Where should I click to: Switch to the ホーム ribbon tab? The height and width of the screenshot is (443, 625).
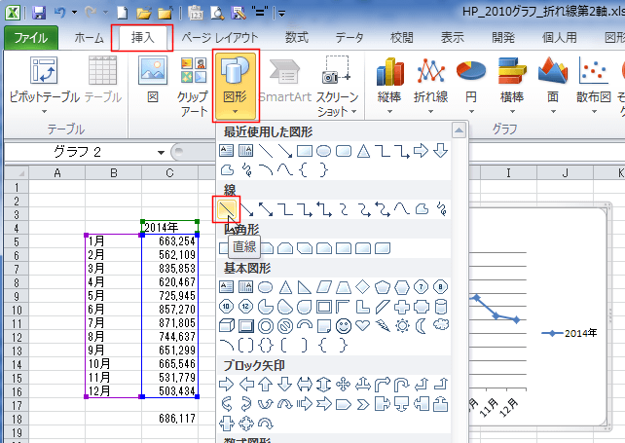click(89, 38)
